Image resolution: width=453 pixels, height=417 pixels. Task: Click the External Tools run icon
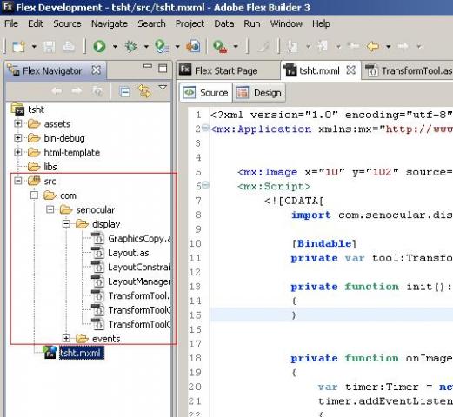coord(220,46)
